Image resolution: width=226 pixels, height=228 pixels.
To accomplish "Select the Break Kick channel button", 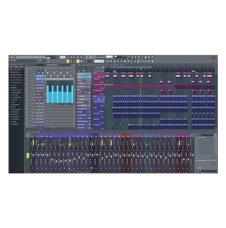I will 40,82.
